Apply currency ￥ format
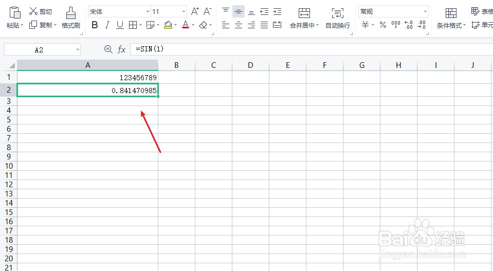493x271 pixels. (365, 25)
